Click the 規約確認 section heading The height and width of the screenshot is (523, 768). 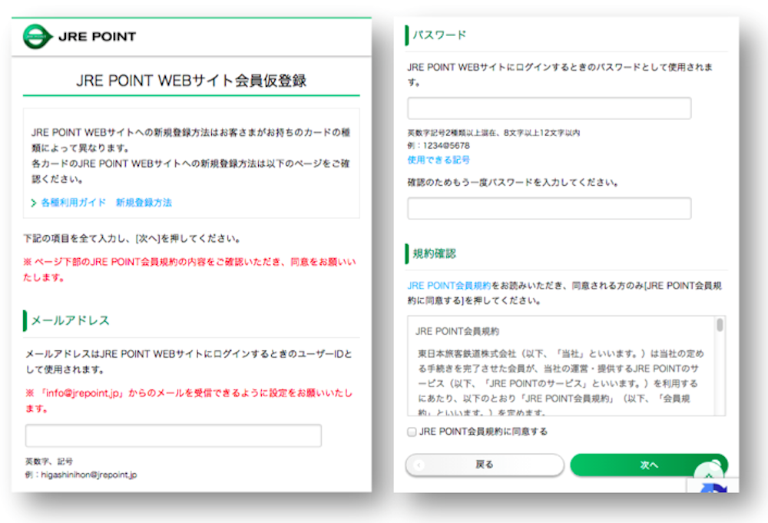pyautogui.click(x=435, y=253)
